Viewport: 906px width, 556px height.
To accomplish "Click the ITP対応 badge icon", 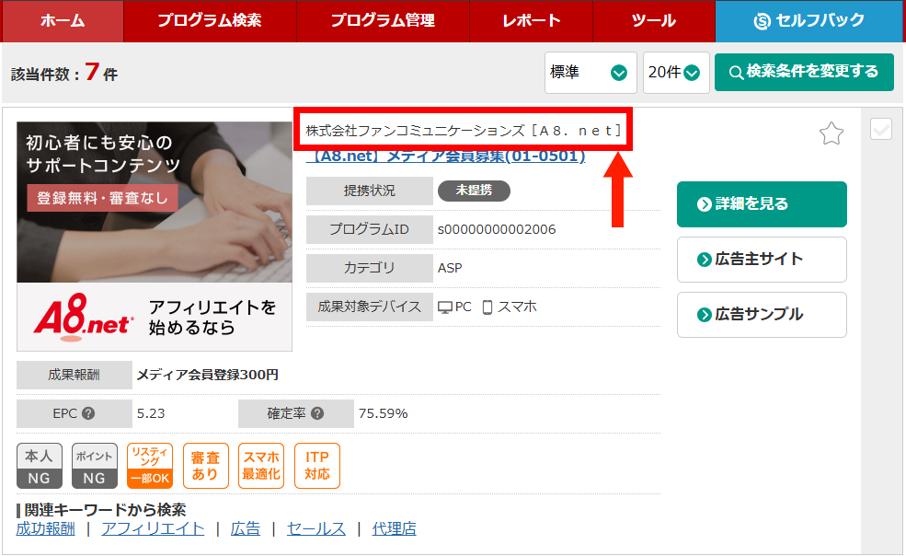I will (x=317, y=466).
